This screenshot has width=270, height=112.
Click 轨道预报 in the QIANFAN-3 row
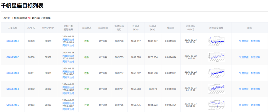pyautogui.click(x=244, y=73)
